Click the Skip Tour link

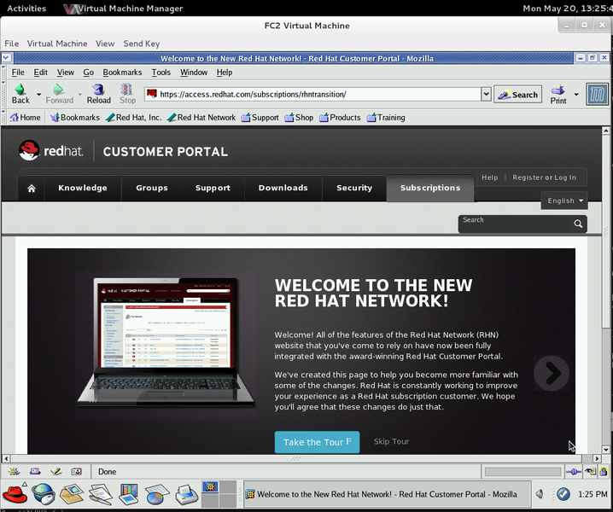[391, 441]
